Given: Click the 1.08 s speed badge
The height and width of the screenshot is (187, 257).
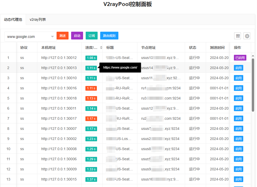Looking at the screenshot, I should (x=91, y=58).
